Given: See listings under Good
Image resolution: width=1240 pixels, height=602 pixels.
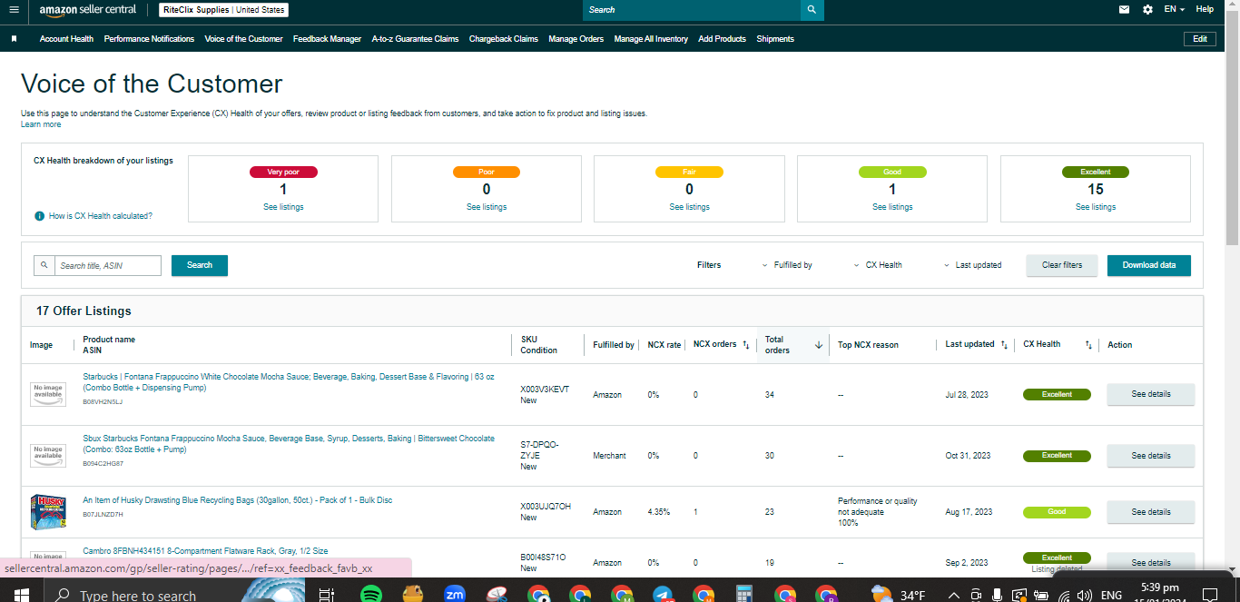Looking at the screenshot, I should click(x=892, y=207).
